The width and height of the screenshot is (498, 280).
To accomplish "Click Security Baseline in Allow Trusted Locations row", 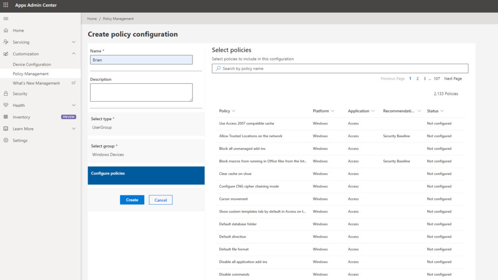I will (396, 136).
